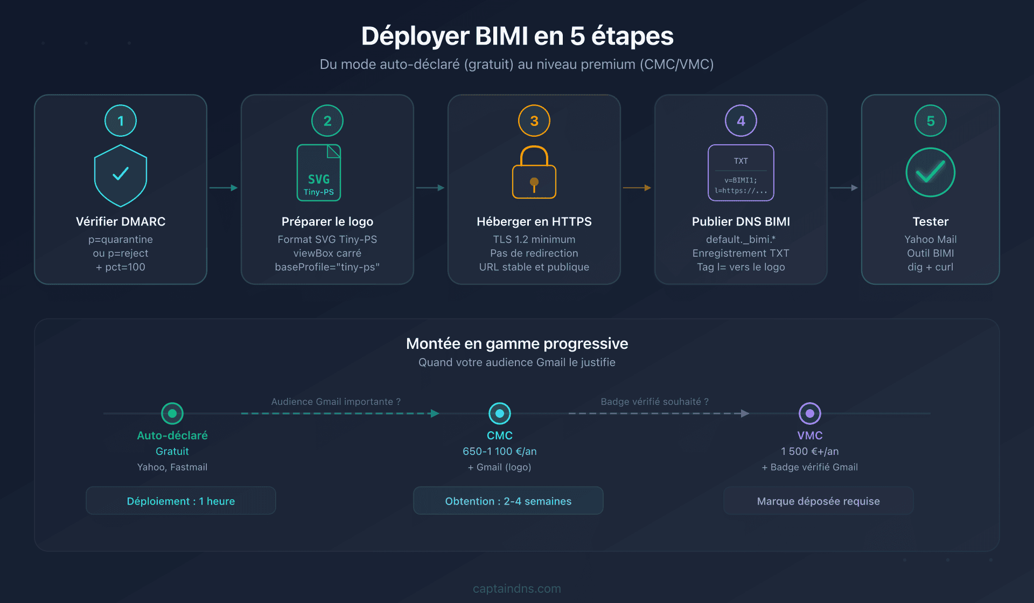Click the TXT record document icon
This screenshot has height=603, width=1034.
741,172
